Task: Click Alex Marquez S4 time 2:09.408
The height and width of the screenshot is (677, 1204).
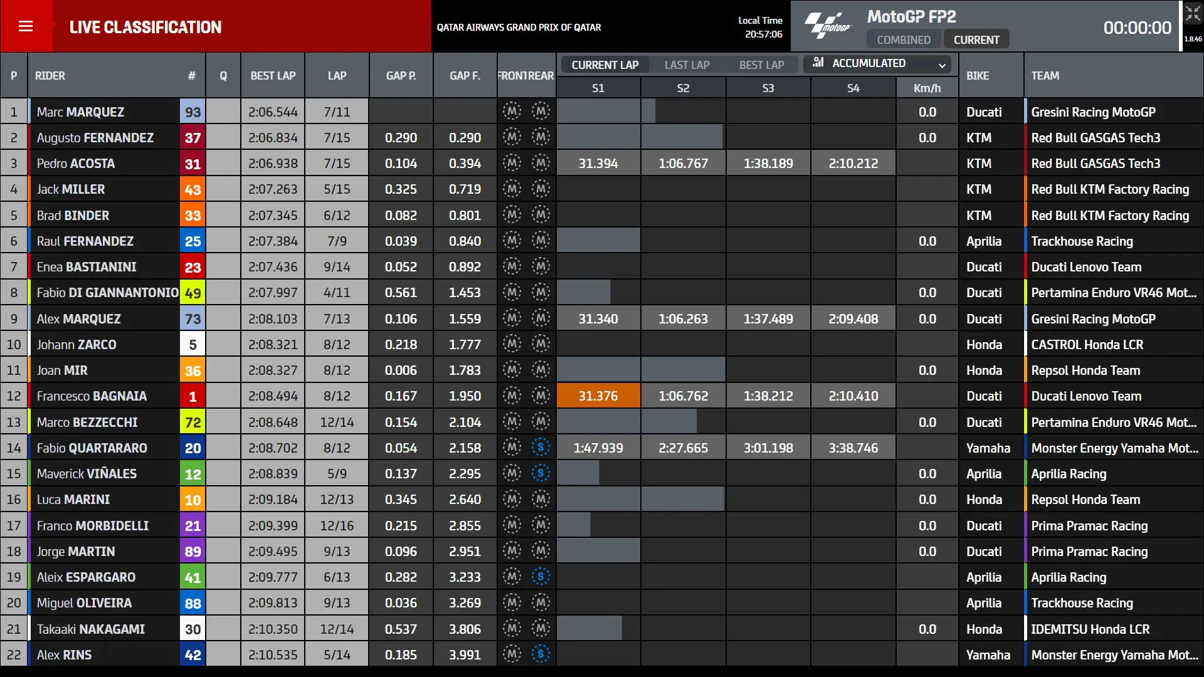Action: click(853, 318)
